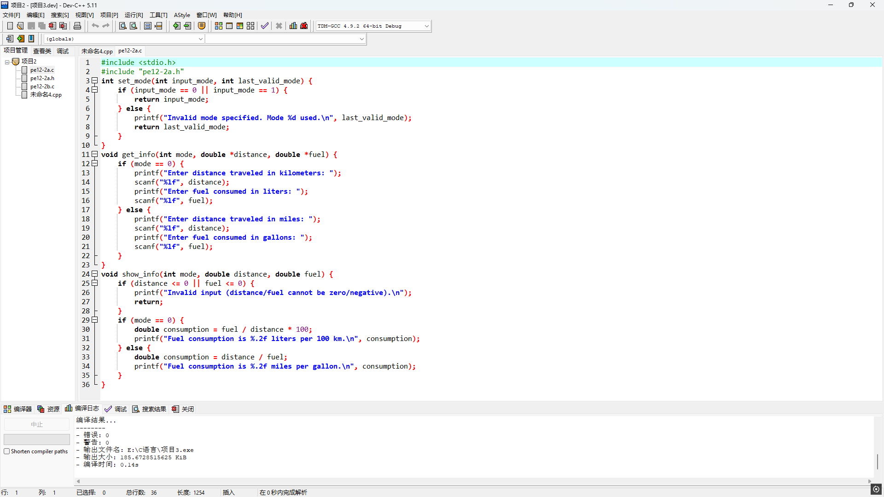Click the Run icon in toolbar
884x497 pixels.
click(x=229, y=26)
